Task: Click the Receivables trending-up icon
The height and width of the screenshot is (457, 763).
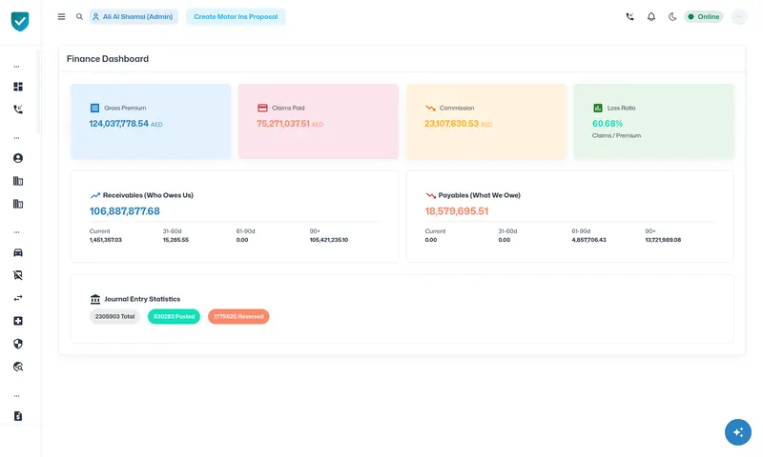Action: (x=95, y=195)
